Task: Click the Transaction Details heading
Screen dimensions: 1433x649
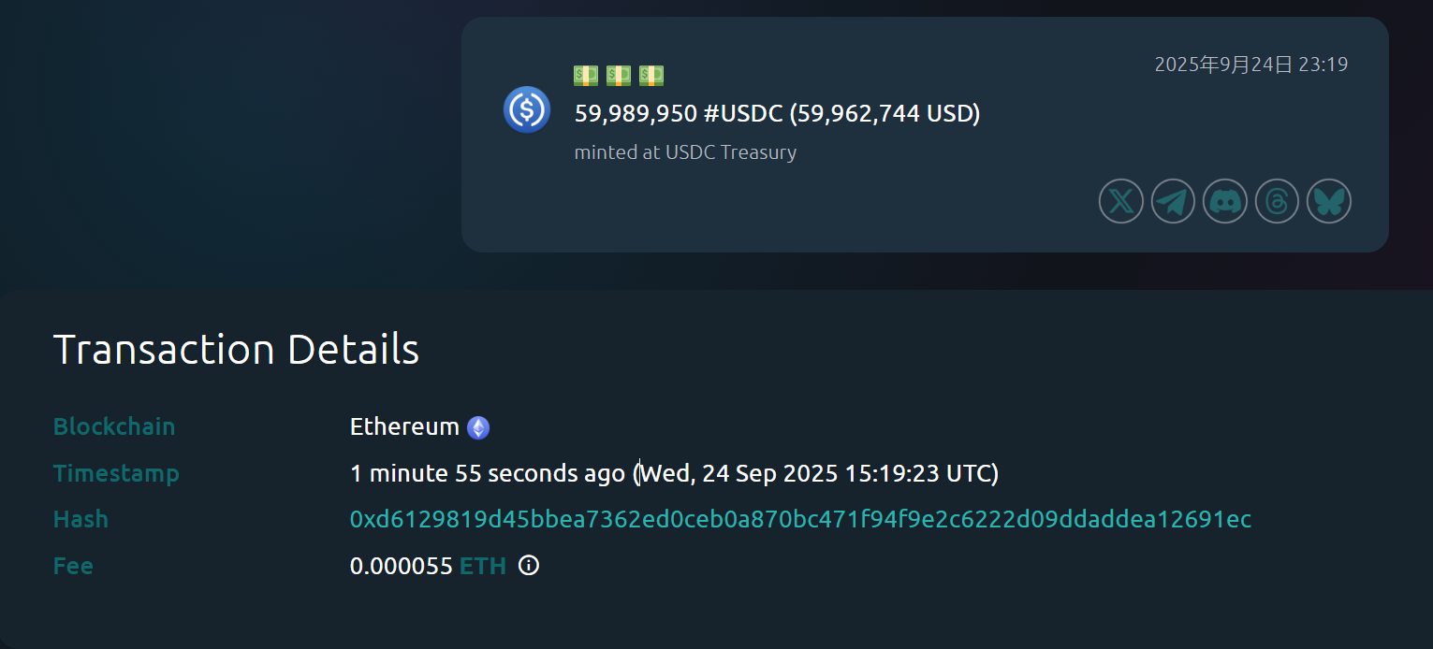Action: 236,349
